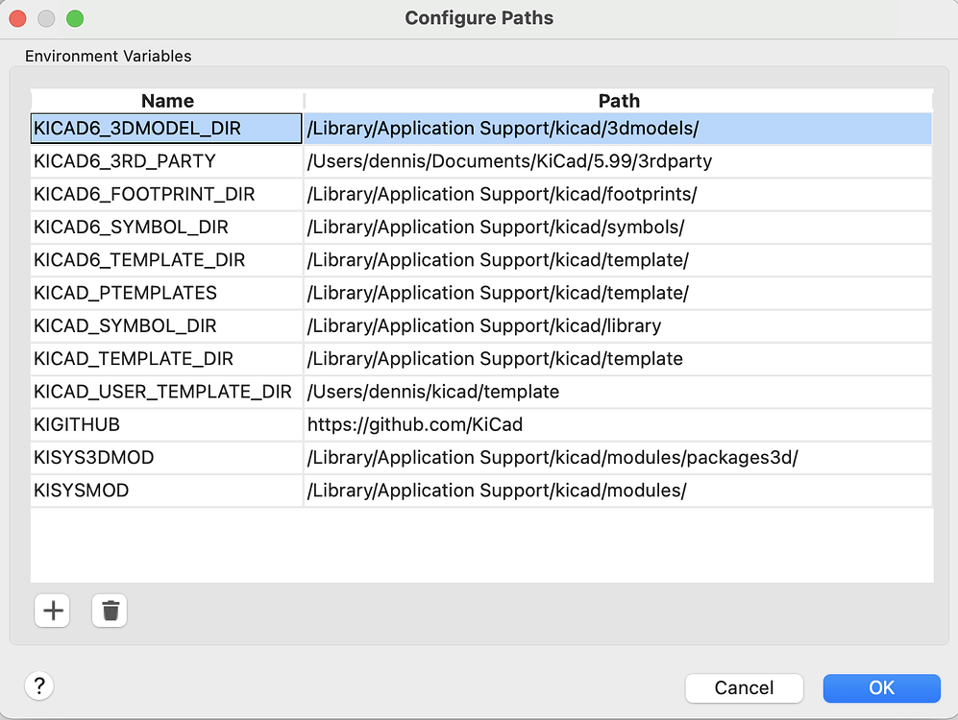
Task: Cancel the Configure Paths dialog
Action: coord(744,687)
